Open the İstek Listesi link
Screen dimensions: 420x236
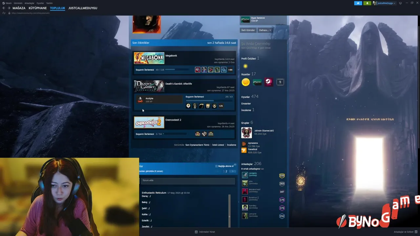(218, 145)
